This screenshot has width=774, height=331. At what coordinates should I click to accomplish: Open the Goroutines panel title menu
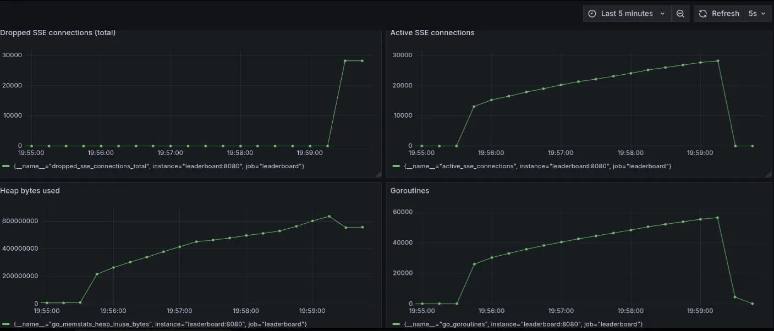[410, 190]
